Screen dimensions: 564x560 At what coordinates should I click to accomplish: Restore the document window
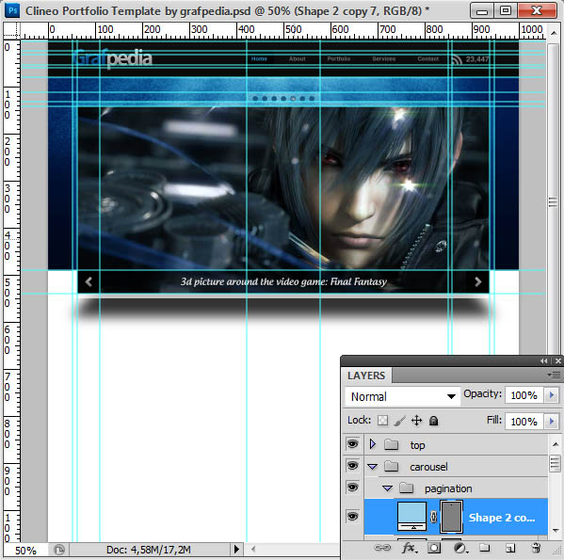pyautogui.click(x=505, y=10)
